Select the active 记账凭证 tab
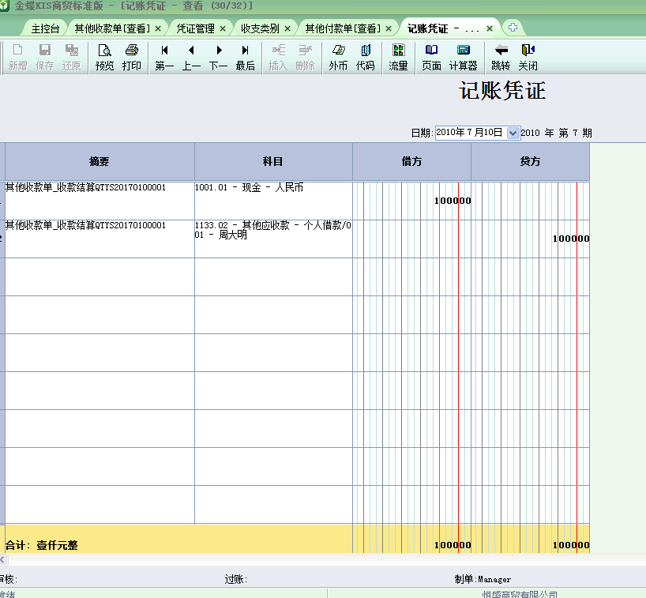The height and width of the screenshot is (598, 646). [x=443, y=28]
